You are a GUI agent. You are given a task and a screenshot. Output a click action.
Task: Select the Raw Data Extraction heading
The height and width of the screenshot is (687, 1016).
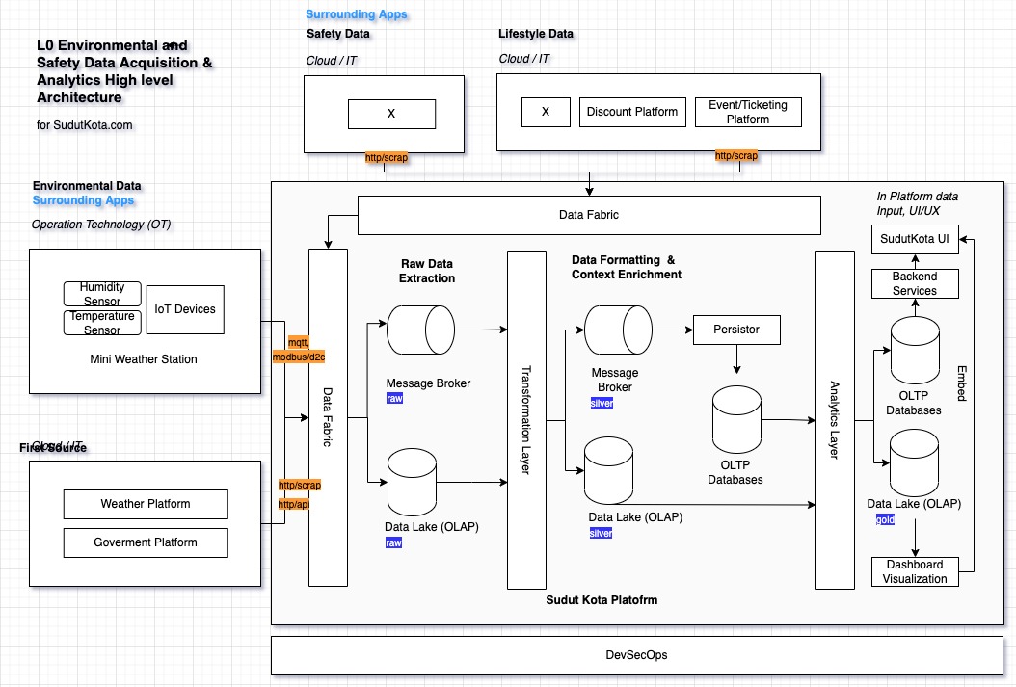pos(427,272)
